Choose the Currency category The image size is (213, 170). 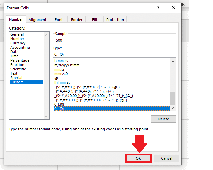26,43
